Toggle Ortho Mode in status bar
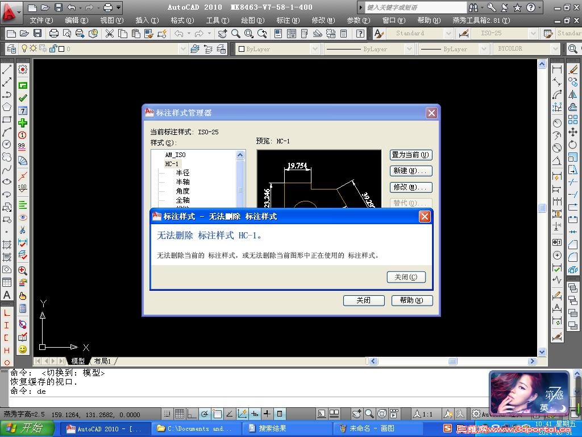This screenshot has height=437, width=582. pyautogui.click(x=192, y=414)
